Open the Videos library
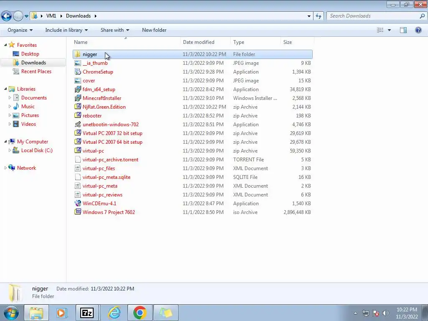The width and height of the screenshot is (428, 321). [28, 124]
